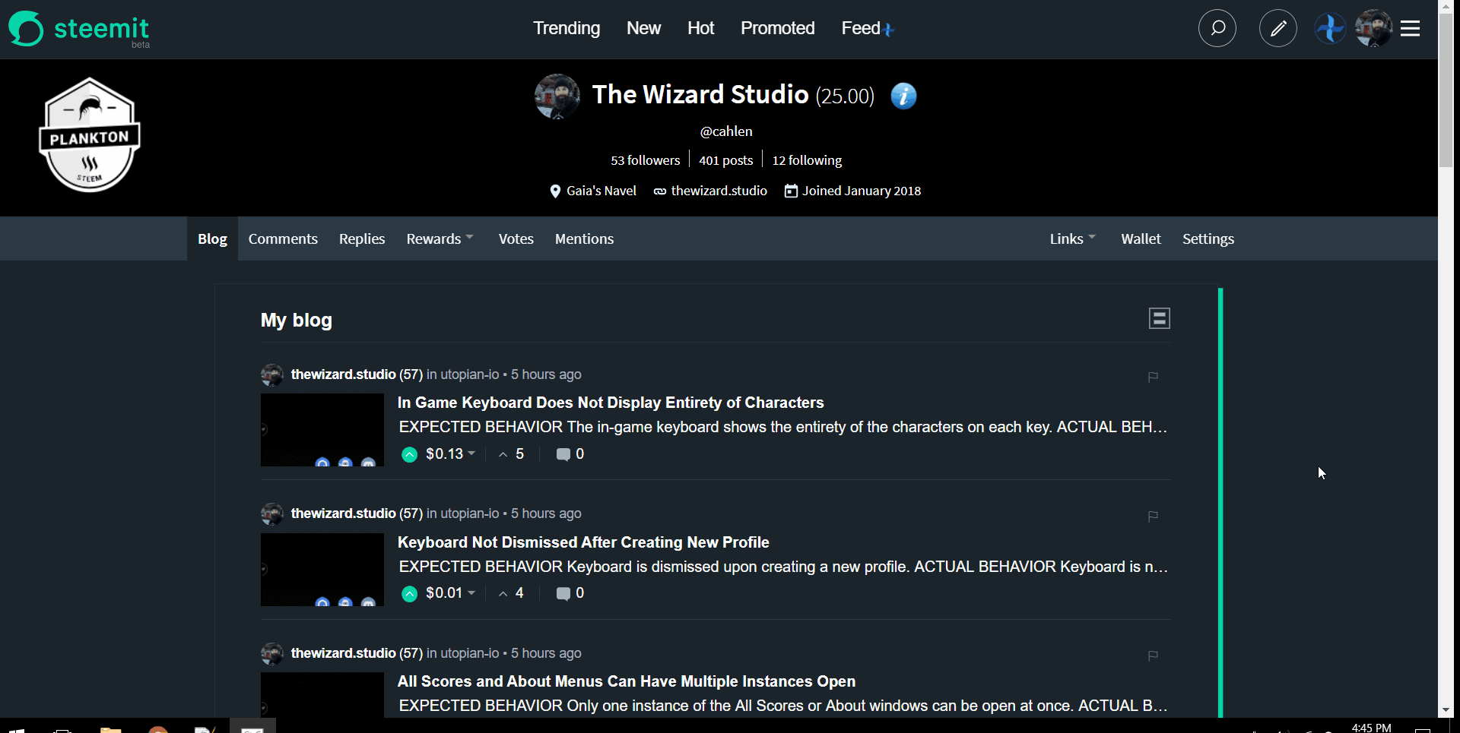This screenshot has height=733, width=1460.
Task: Select the Blog tab
Action: [212, 239]
